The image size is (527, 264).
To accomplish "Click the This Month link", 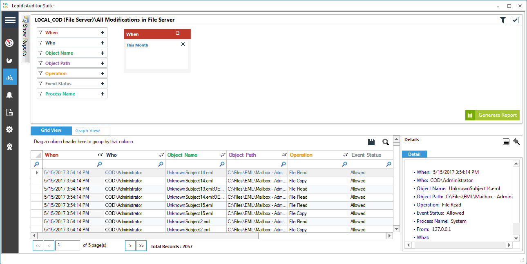I will pos(137,45).
